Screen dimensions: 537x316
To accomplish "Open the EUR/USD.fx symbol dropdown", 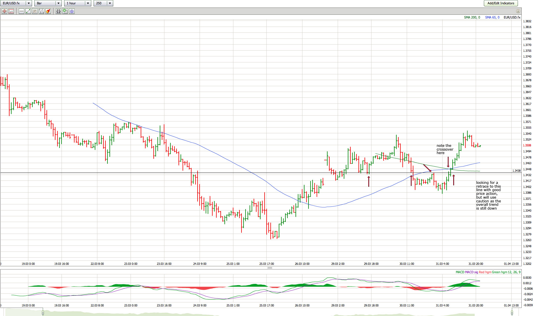I will (29, 3).
